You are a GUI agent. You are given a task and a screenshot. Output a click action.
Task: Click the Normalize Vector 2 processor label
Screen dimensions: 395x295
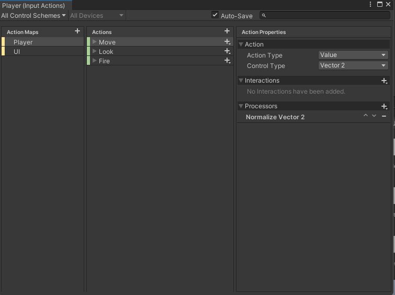pyautogui.click(x=275, y=117)
